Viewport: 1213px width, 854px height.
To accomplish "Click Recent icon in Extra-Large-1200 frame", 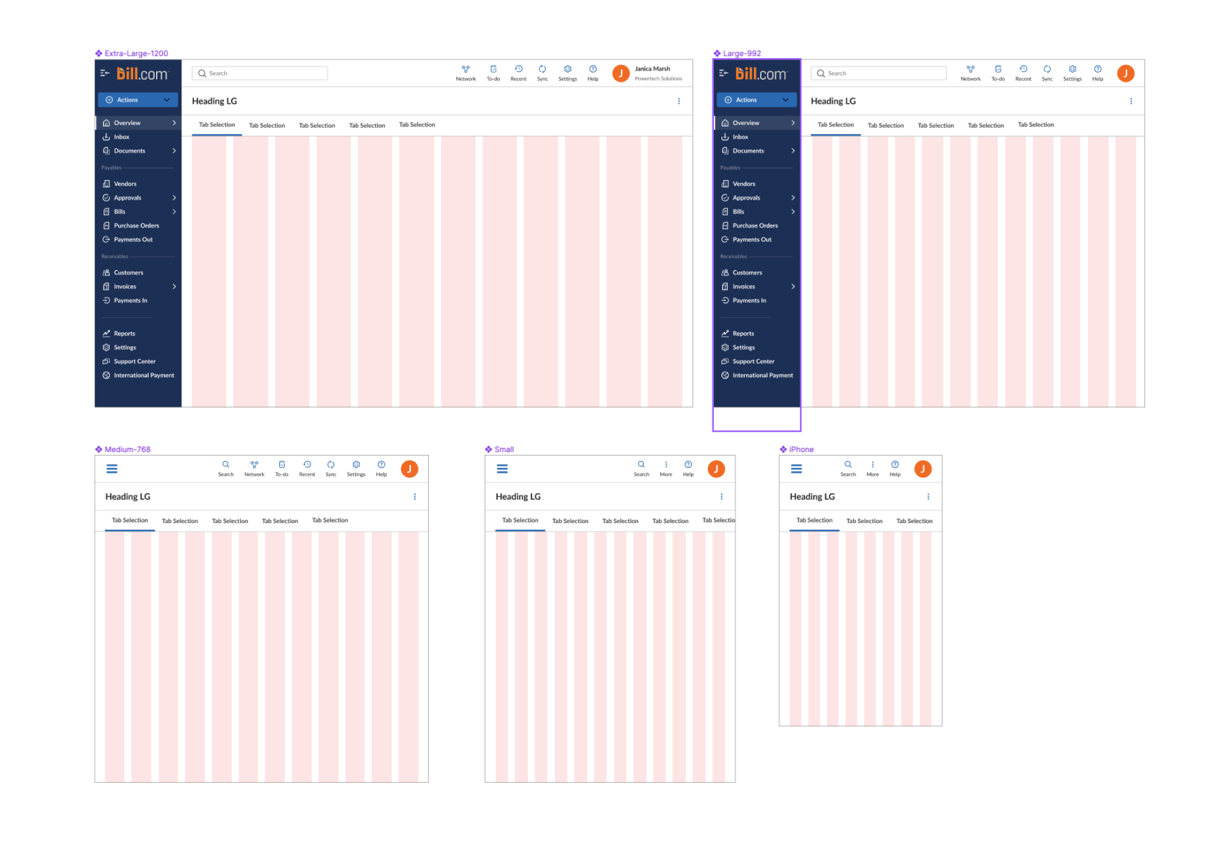I will pyautogui.click(x=518, y=69).
